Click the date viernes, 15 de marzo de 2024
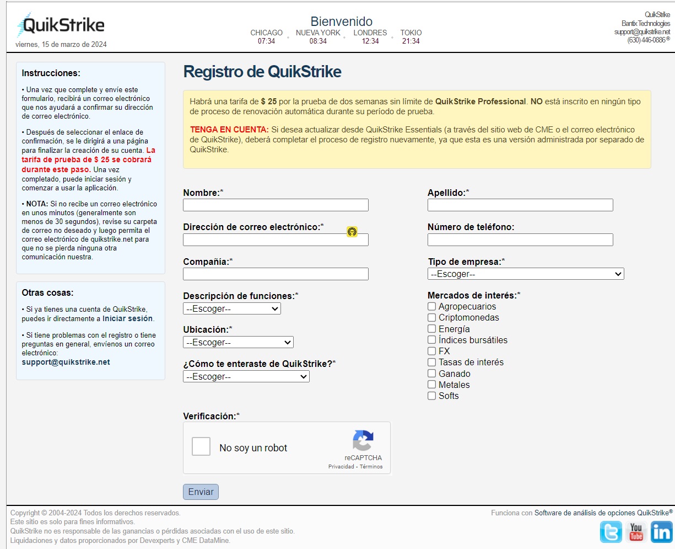 tap(61, 44)
